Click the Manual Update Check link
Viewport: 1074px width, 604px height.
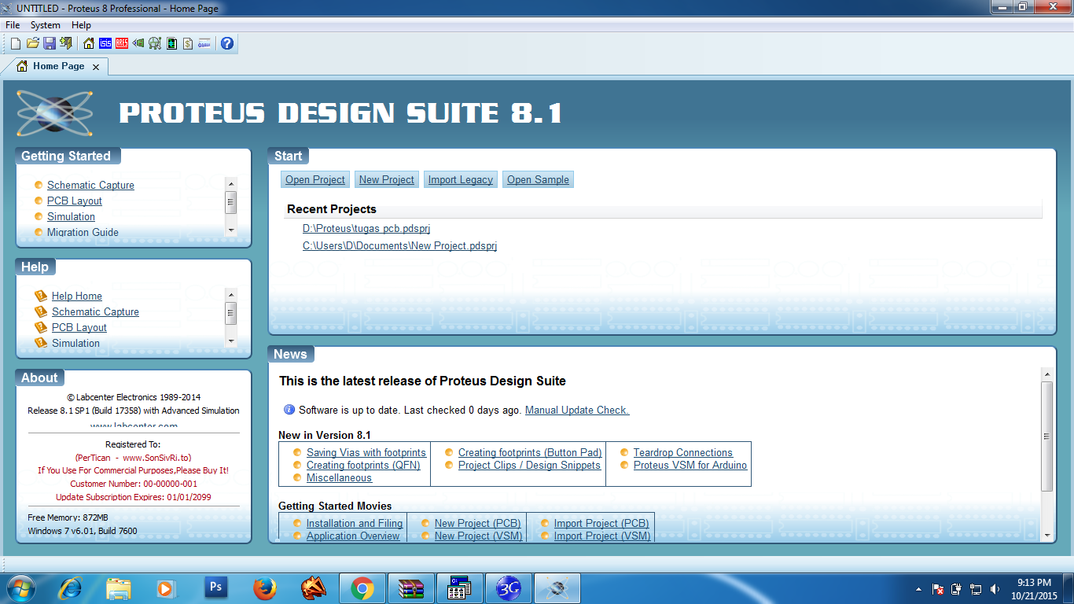click(x=577, y=410)
